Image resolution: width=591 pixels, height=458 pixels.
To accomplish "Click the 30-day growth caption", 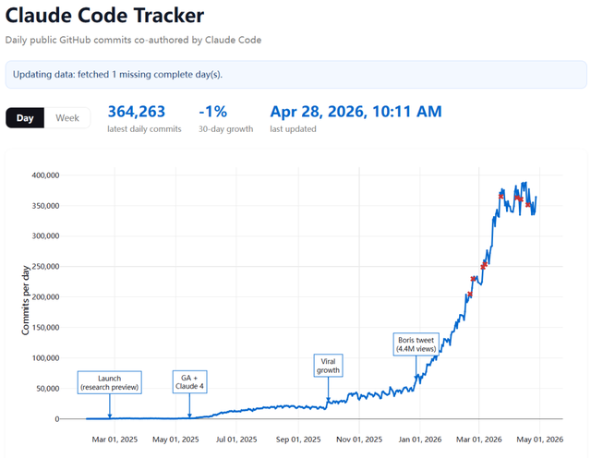I will tap(225, 129).
